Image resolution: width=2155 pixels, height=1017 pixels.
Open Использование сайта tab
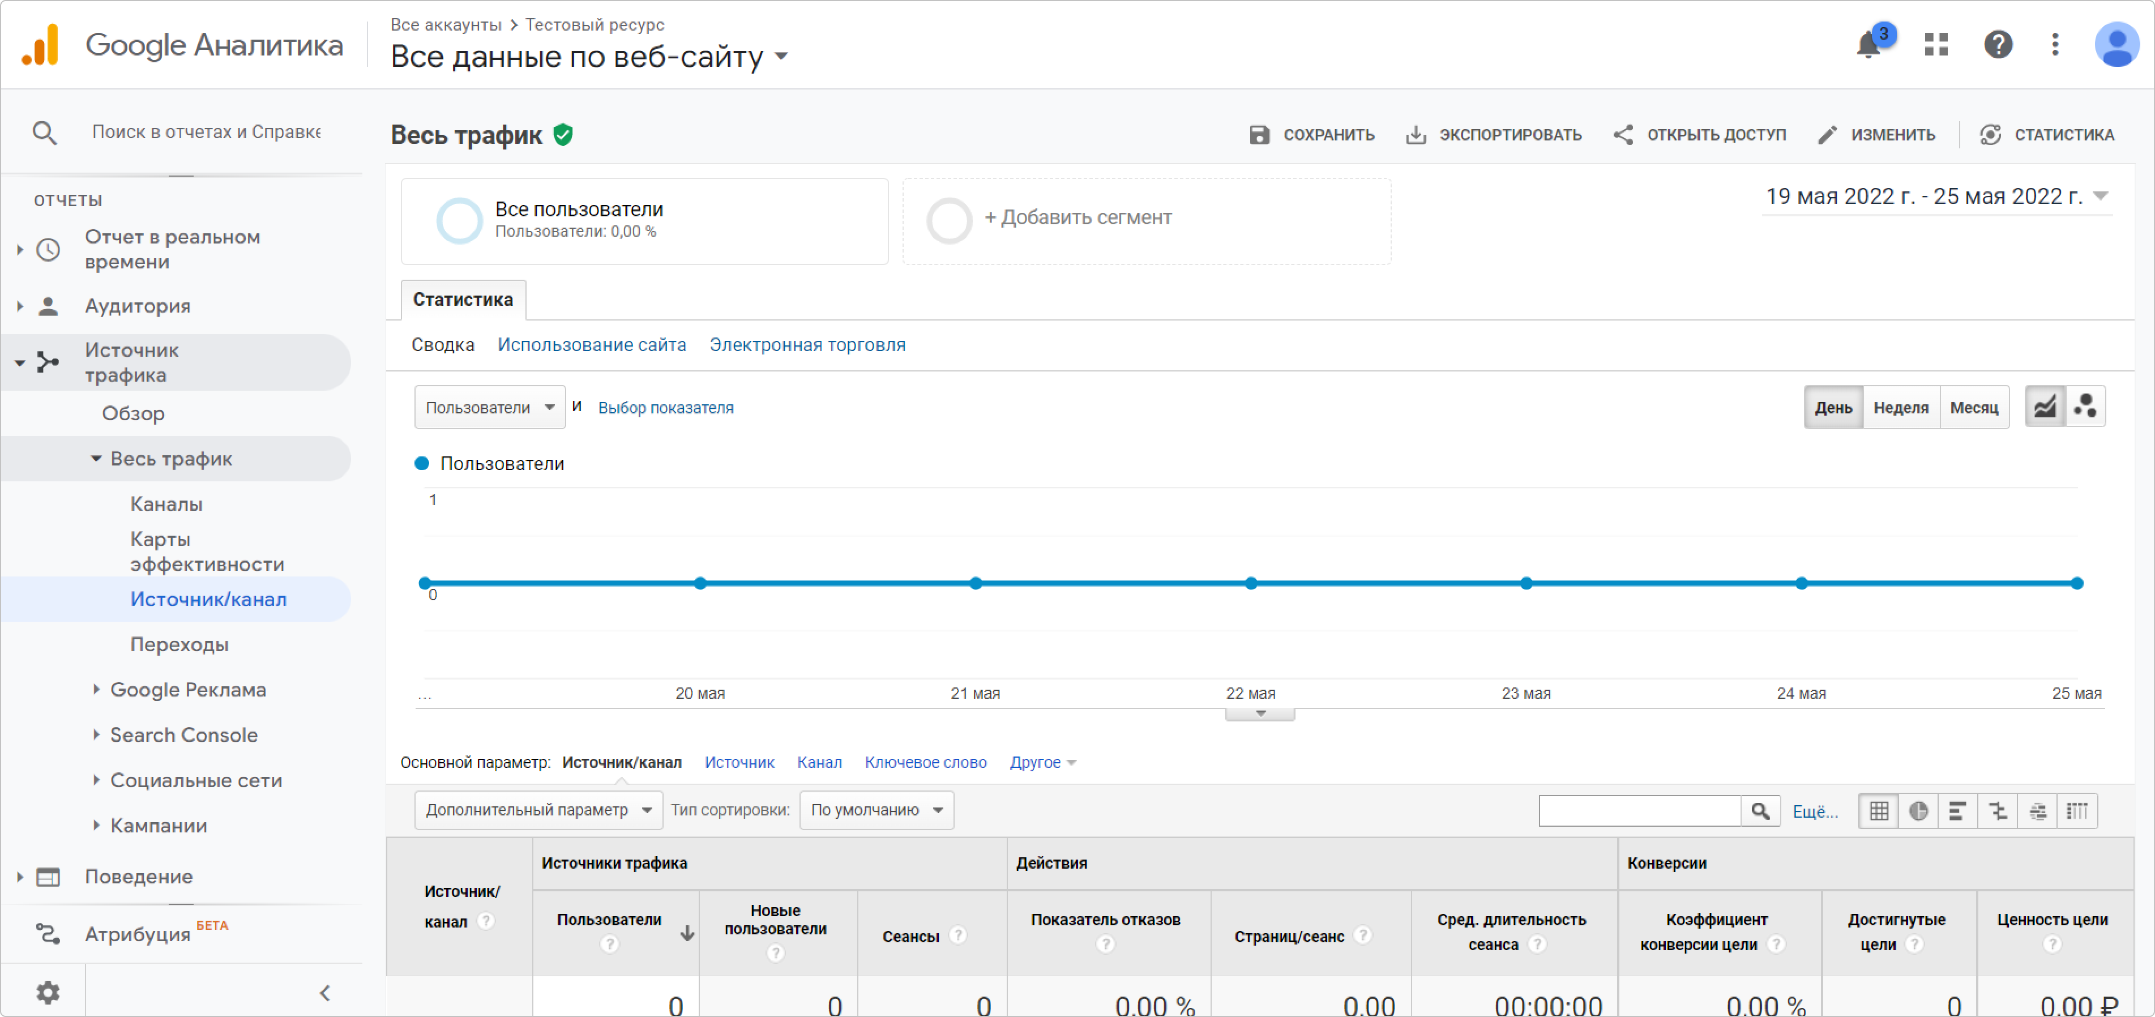(x=592, y=345)
